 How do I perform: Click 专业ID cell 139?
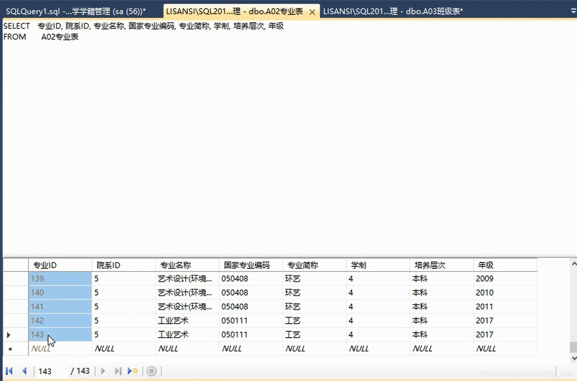point(60,279)
